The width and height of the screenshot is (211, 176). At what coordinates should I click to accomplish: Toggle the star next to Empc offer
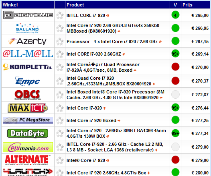(60, 81)
